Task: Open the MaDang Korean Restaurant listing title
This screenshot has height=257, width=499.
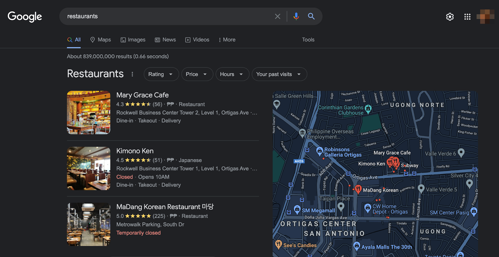Action: pyautogui.click(x=165, y=207)
